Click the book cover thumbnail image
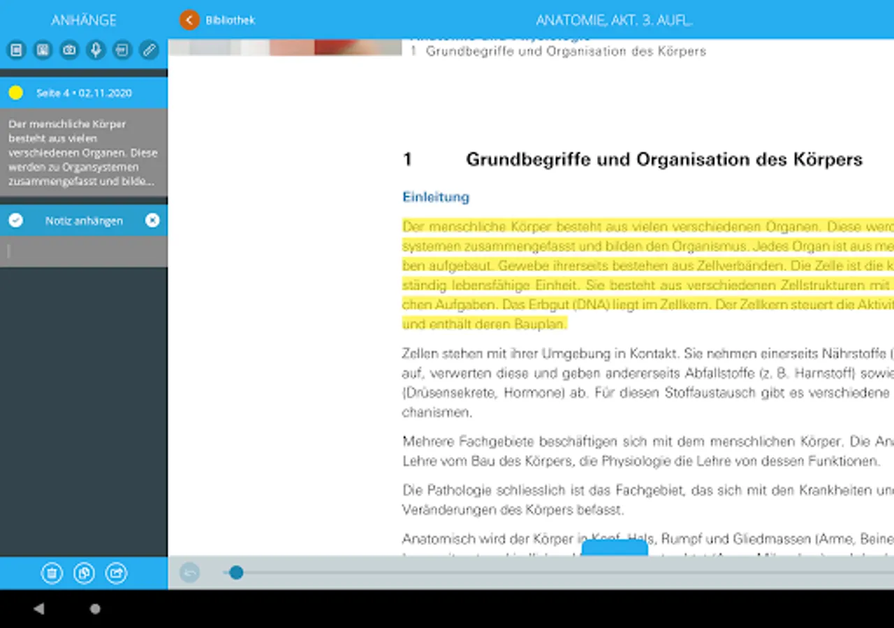894x628 pixels. coord(285,47)
